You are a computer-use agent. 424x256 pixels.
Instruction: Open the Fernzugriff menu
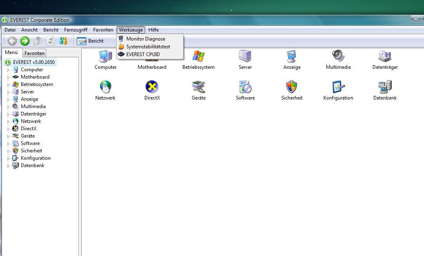[76, 30]
